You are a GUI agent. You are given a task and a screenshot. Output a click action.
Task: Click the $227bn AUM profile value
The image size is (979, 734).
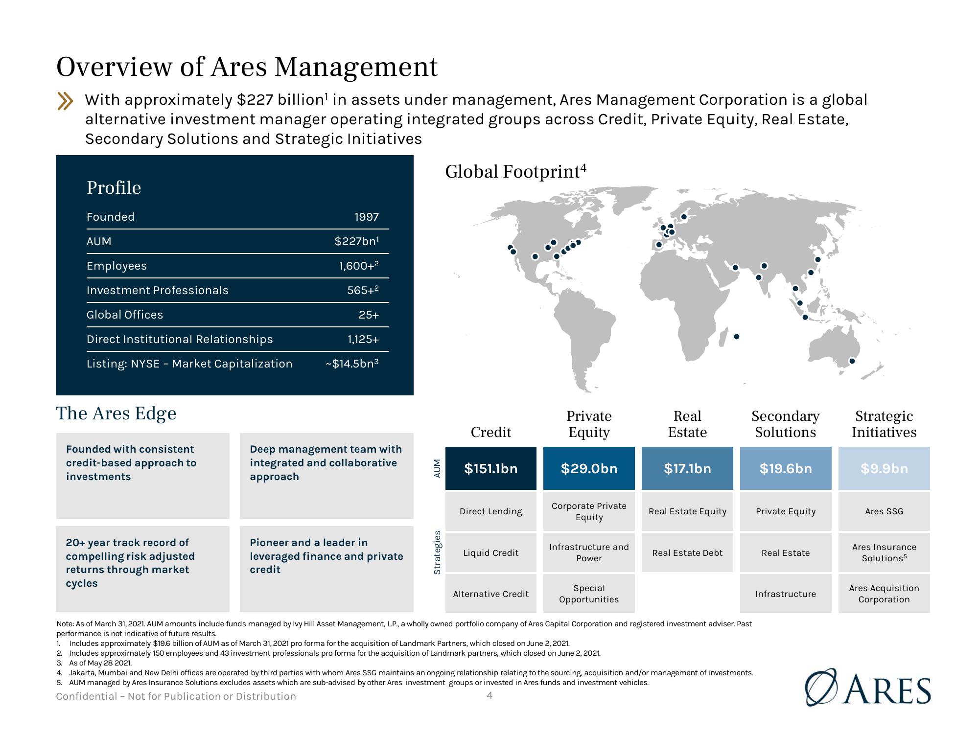[357, 241]
